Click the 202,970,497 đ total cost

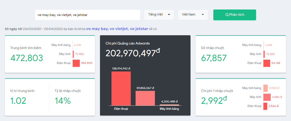(x=133, y=53)
